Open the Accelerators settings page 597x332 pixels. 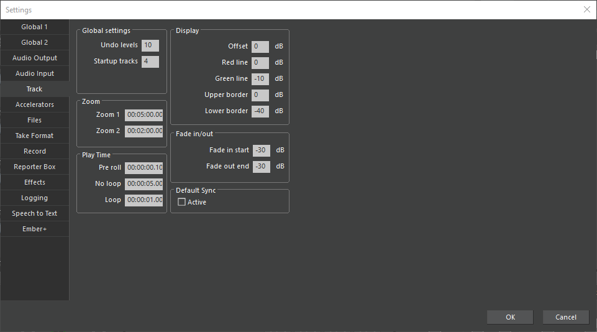point(34,104)
